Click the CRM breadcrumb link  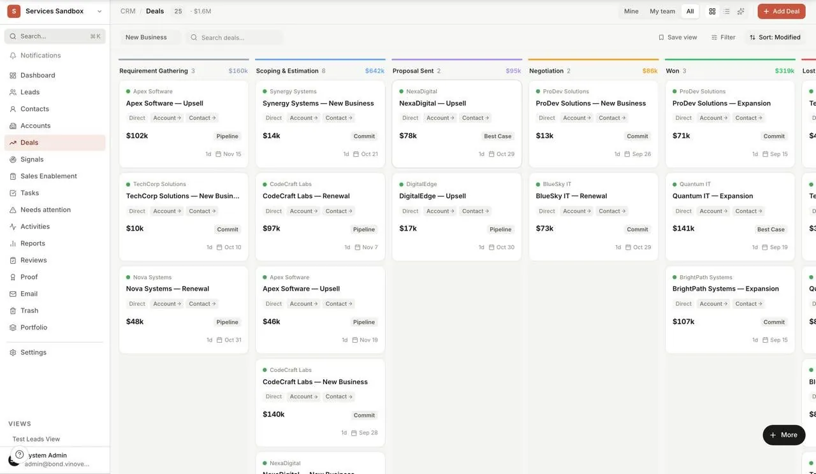click(128, 11)
